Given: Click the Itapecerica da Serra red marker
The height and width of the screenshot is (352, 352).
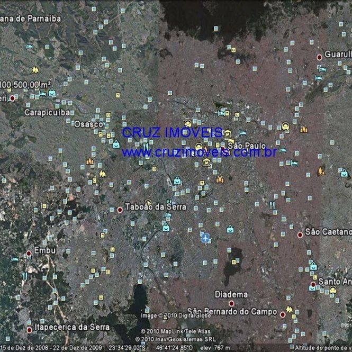Looking at the screenshot, I should pyautogui.click(x=29, y=330).
